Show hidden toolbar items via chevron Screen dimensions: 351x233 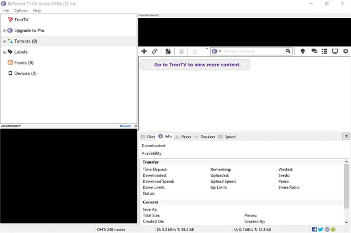tap(206, 49)
